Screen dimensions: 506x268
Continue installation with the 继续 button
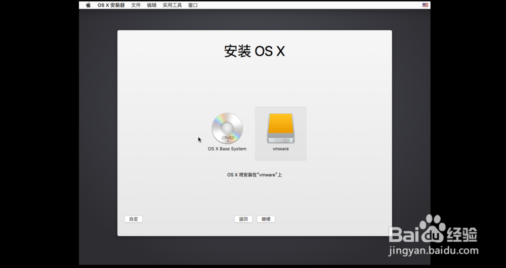click(266, 219)
